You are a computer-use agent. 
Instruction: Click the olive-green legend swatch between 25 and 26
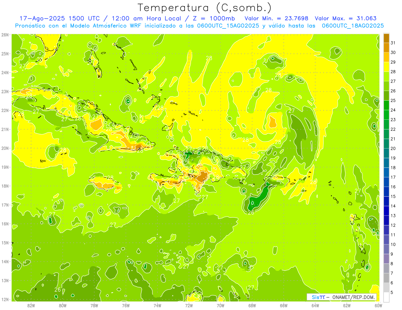pyautogui.click(x=386, y=96)
